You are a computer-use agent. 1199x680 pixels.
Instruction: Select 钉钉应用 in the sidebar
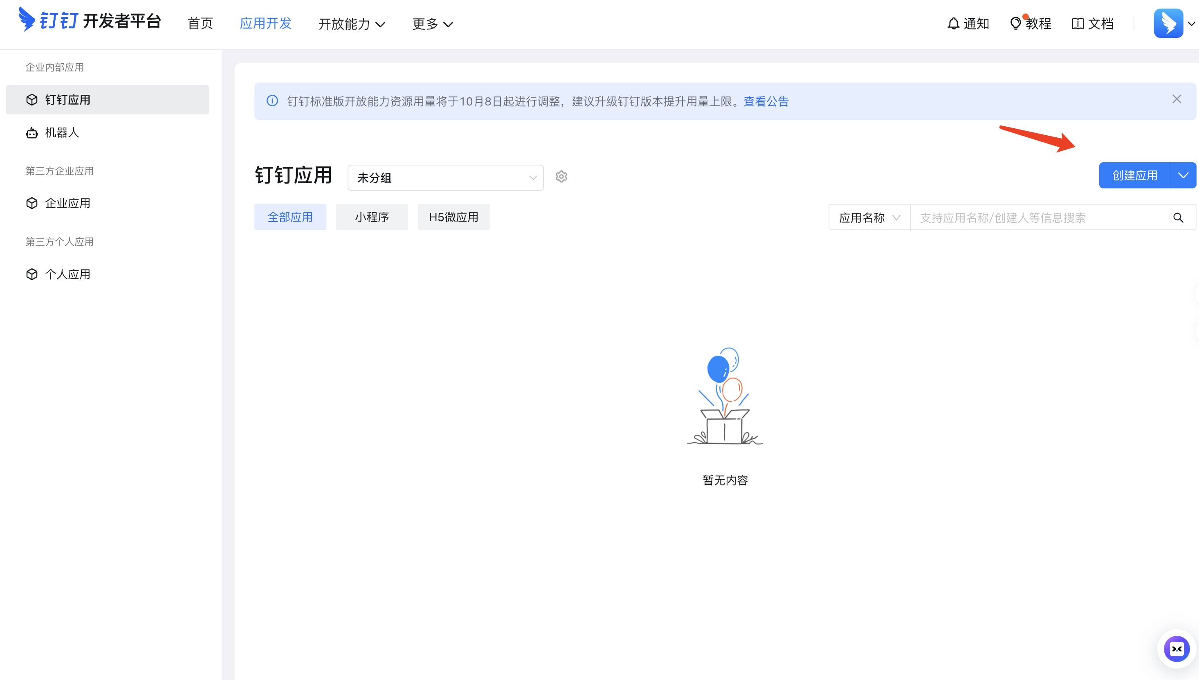pyautogui.click(x=68, y=99)
